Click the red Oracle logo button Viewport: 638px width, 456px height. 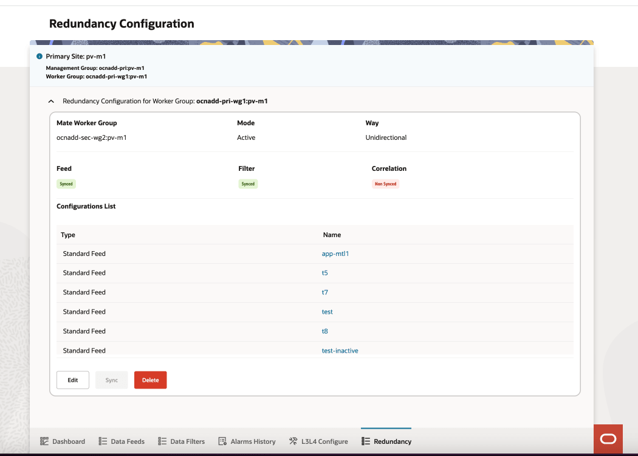coord(608,439)
